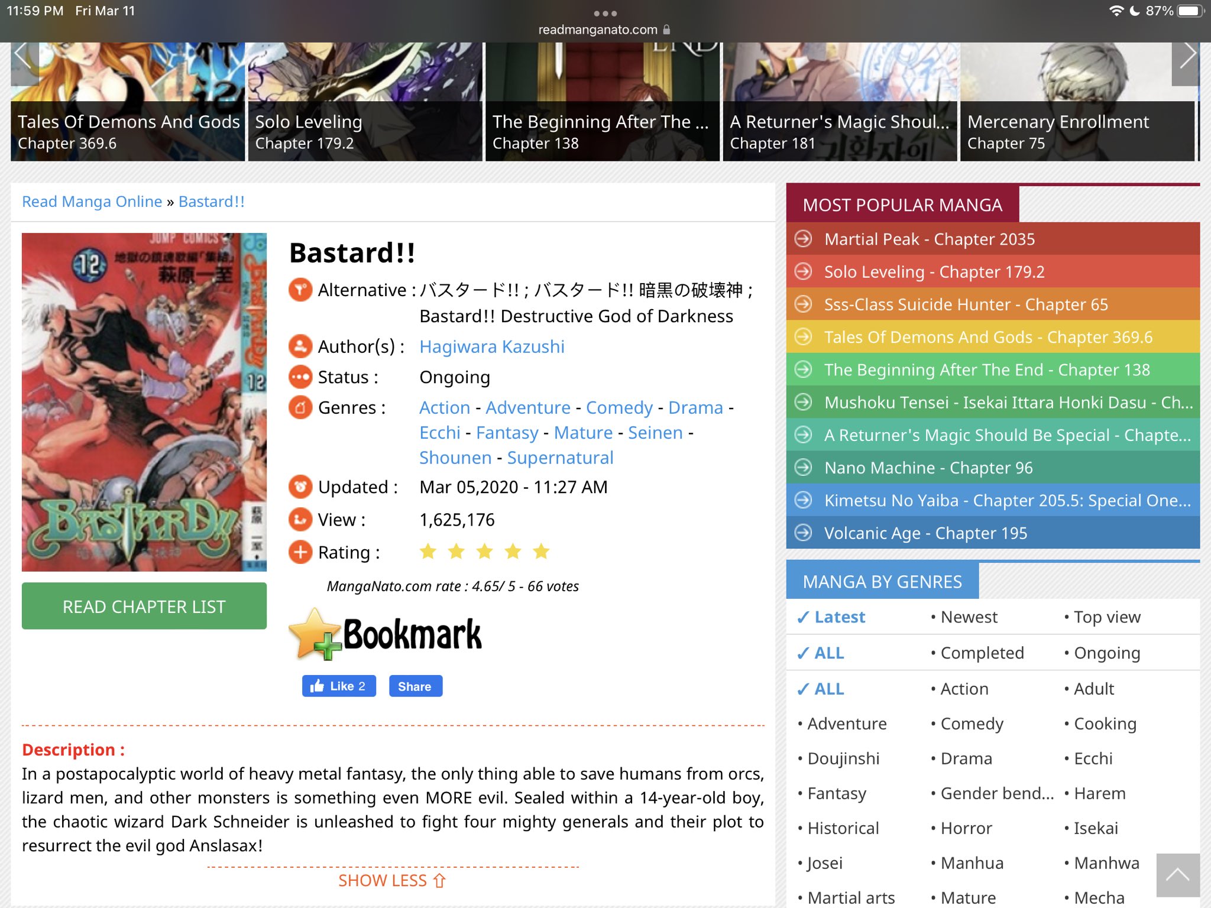This screenshot has height=908, width=1211.
Task: Click the Rating plus icon
Action: pos(300,552)
